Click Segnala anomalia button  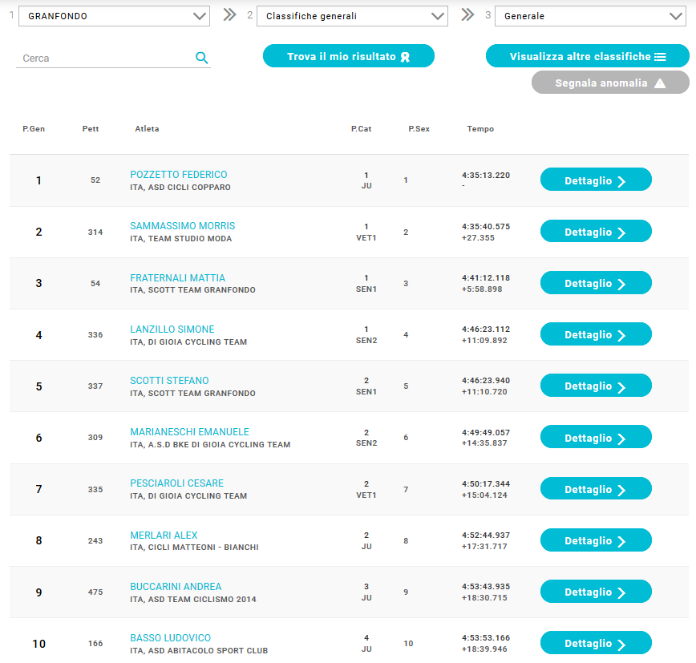610,83
